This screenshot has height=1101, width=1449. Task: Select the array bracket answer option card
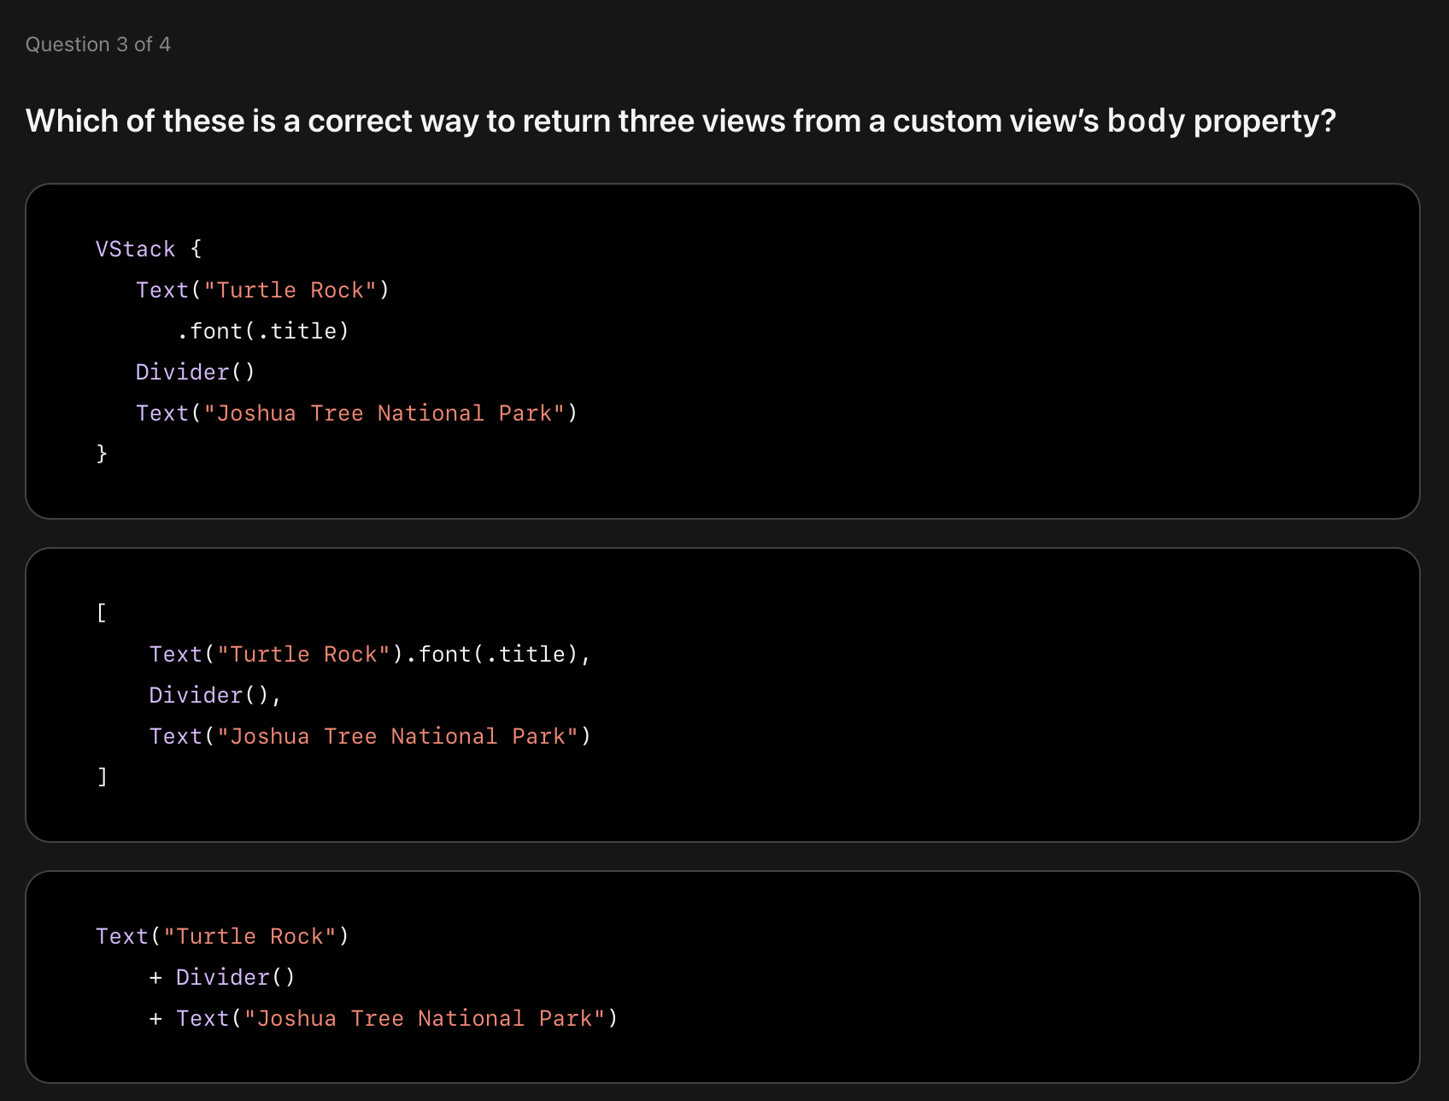point(723,695)
